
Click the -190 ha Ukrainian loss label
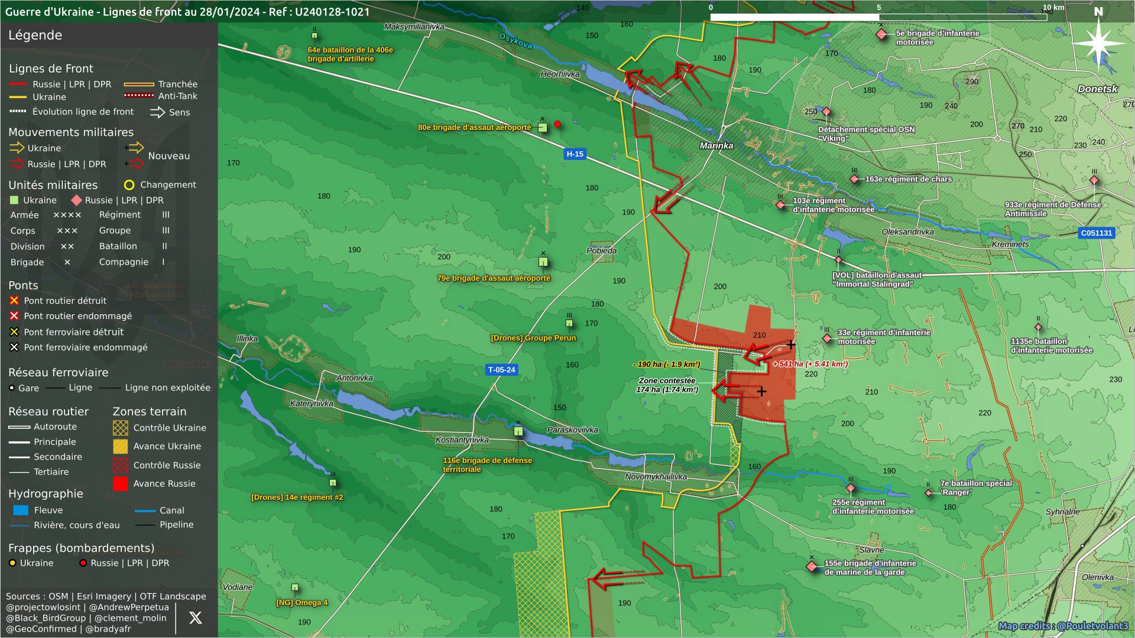point(666,364)
